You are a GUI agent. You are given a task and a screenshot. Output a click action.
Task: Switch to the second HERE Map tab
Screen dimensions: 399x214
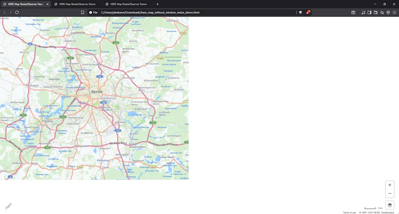tap(77, 4)
